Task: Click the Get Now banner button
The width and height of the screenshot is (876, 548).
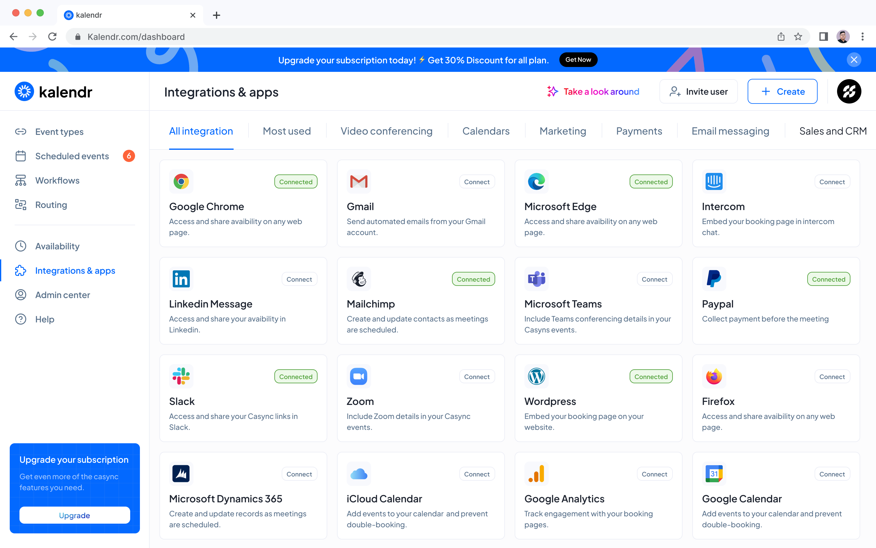Action: (x=578, y=60)
